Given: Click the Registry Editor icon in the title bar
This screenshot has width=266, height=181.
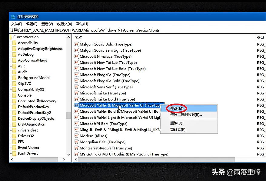Looking at the screenshot, I should pyautogui.click(x=13, y=16).
